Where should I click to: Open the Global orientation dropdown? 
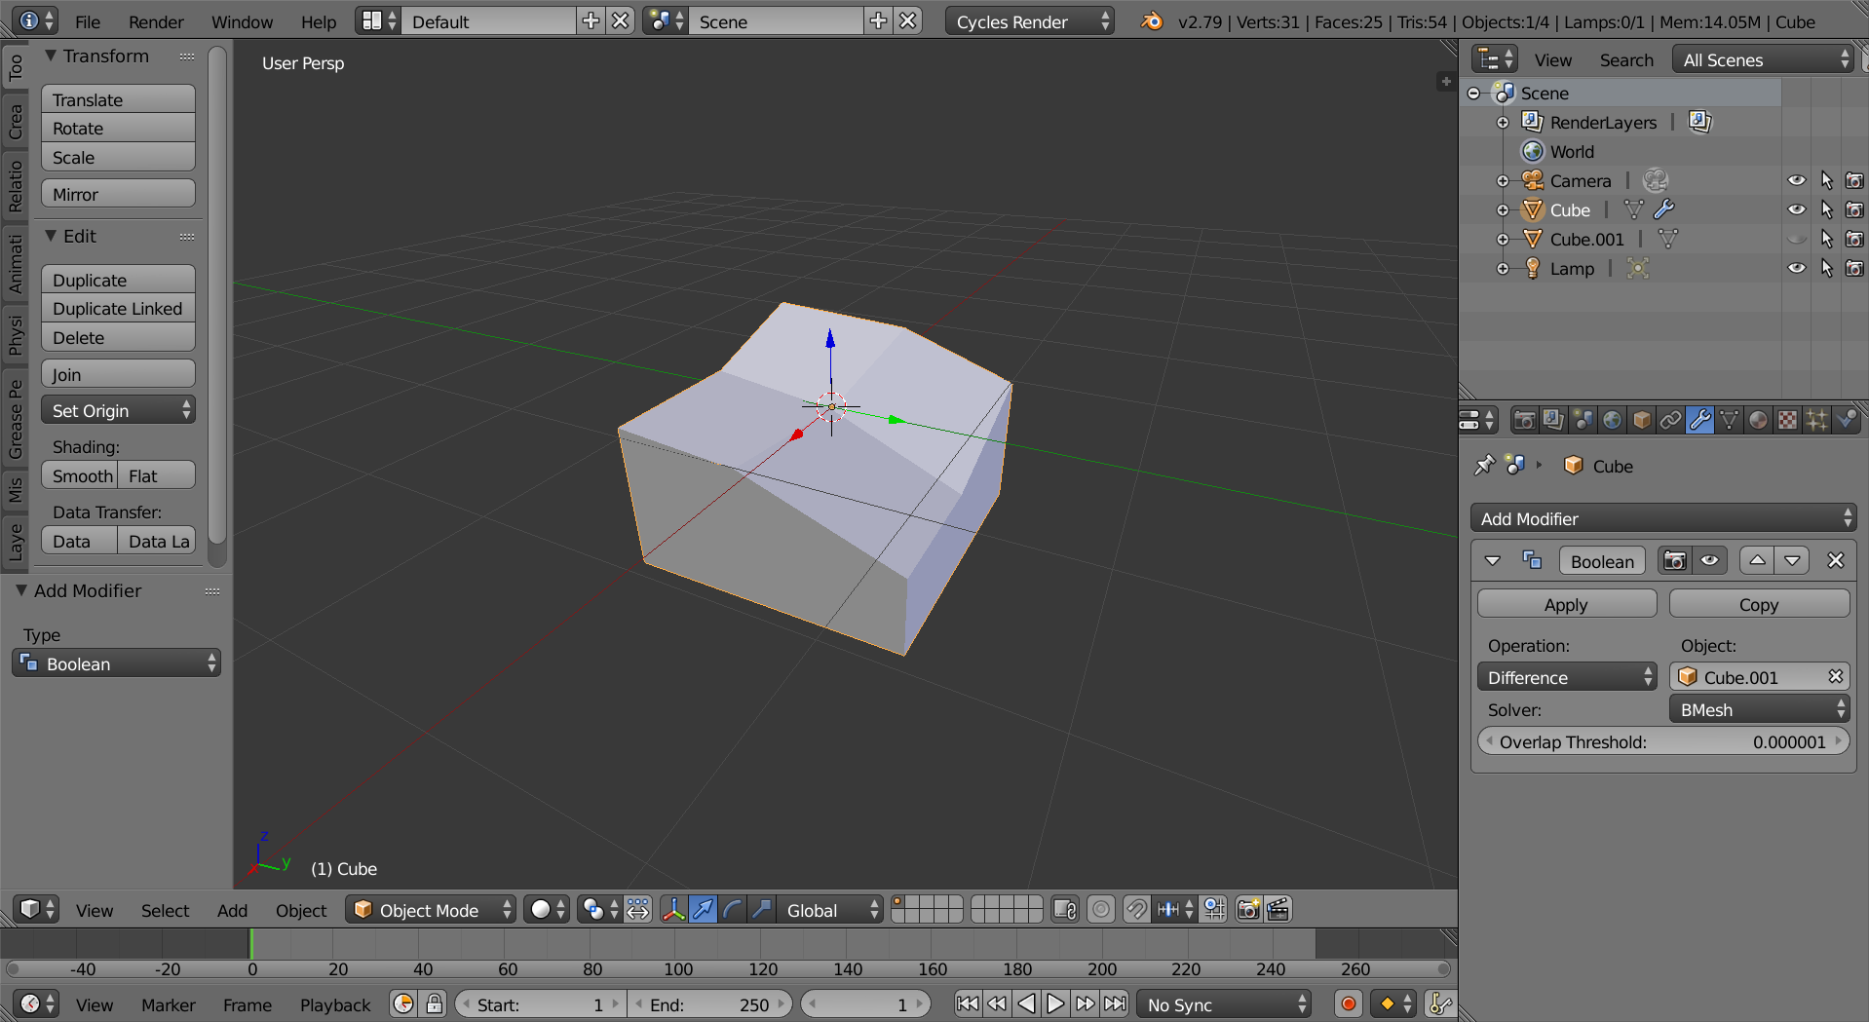(x=831, y=910)
